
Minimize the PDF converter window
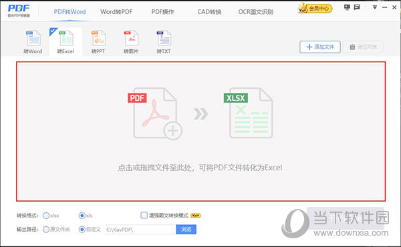point(385,7)
